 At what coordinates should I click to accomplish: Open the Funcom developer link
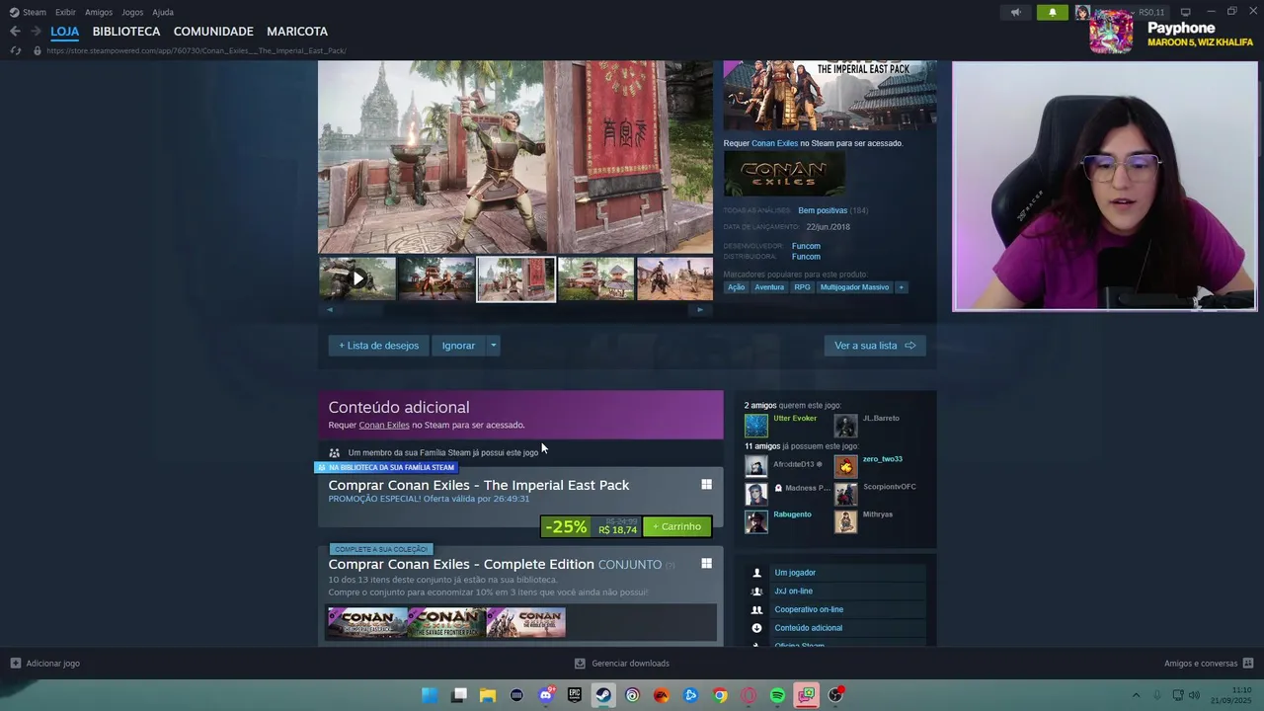(806, 246)
